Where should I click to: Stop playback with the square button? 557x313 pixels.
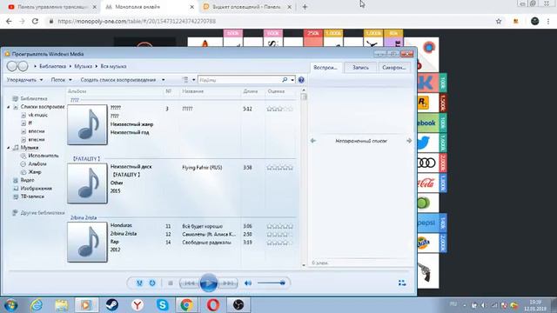[x=171, y=283]
